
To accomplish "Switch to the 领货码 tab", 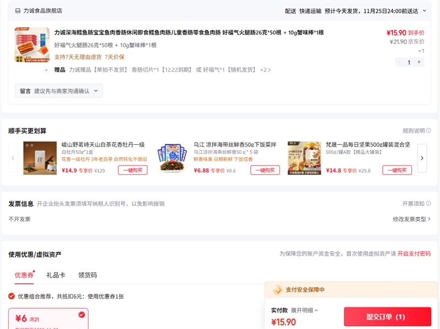I will click(x=87, y=275).
